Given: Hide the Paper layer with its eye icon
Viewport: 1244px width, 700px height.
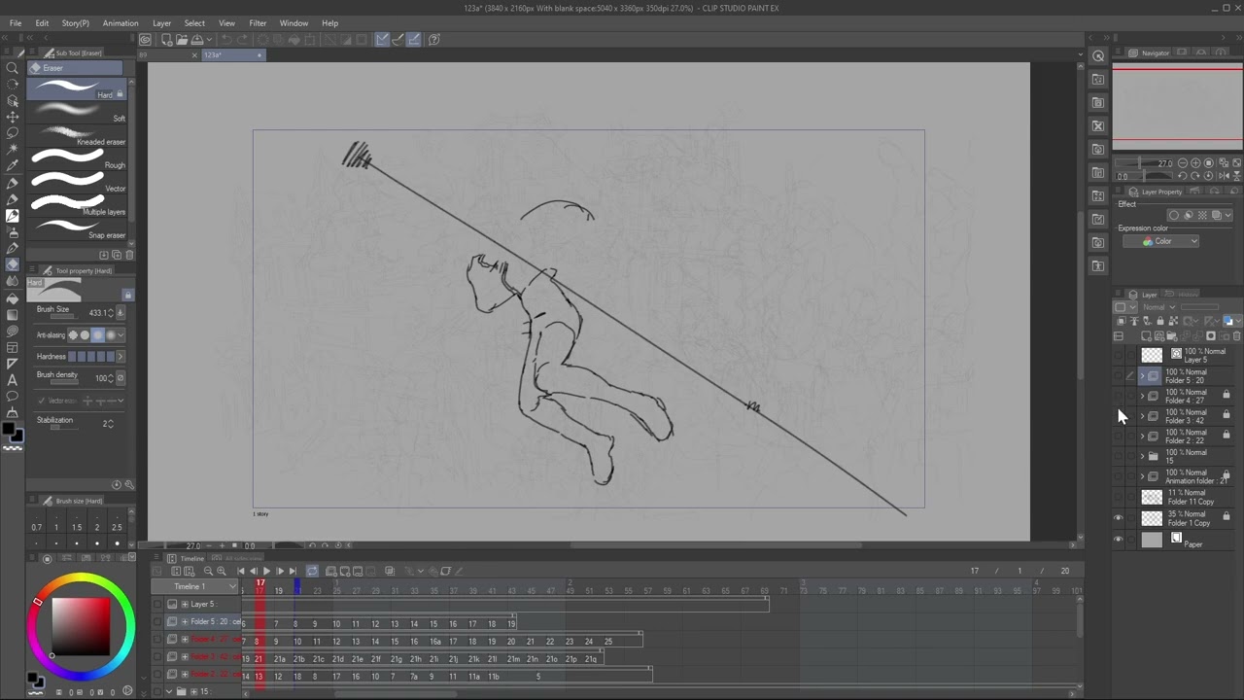Looking at the screenshot, I should pyautogui.click(x=1118, y=540).
